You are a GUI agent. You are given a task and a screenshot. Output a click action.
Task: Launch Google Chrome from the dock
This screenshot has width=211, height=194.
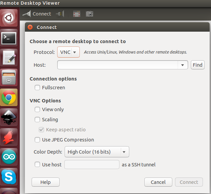pos(9,98)
